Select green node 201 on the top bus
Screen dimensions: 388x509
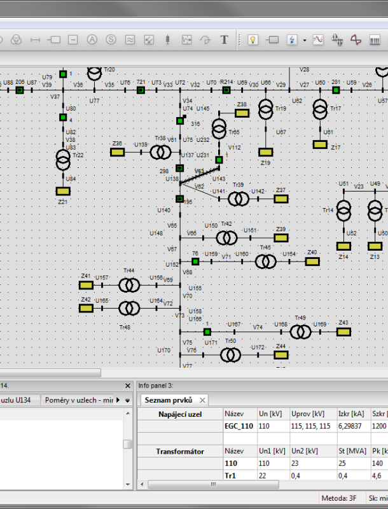tap(336, 90)
